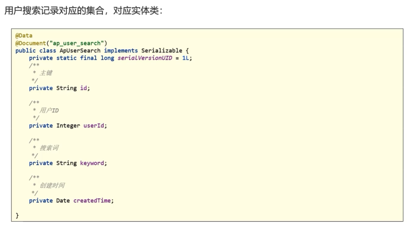The height and width of the screenshot is (225, 408).
Task: Click the serialVersionUID field name
Action: tap(145, 58)
